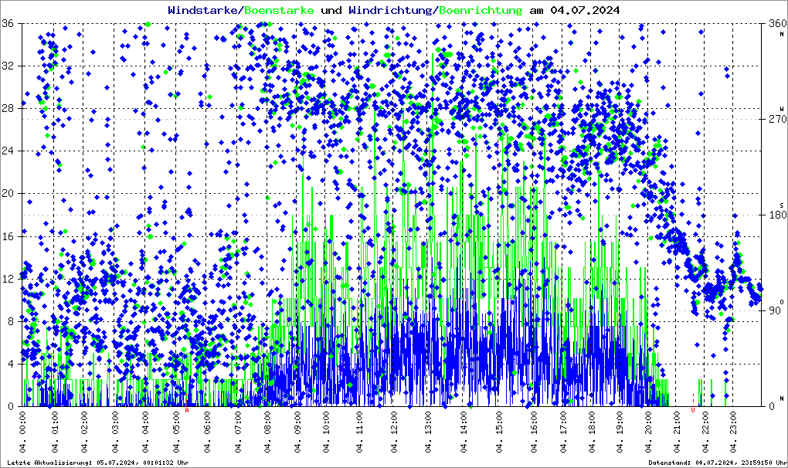Click the red 'V' sunset marker

coord(692,410)
